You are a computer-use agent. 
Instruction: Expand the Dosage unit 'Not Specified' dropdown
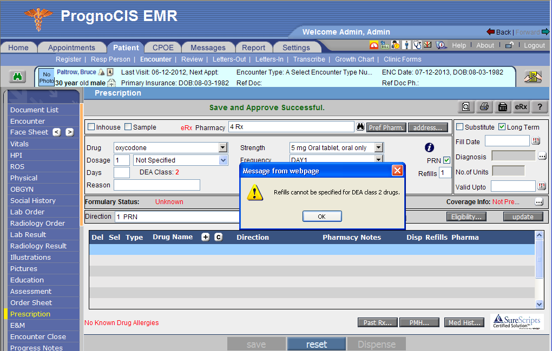(223, 160)
